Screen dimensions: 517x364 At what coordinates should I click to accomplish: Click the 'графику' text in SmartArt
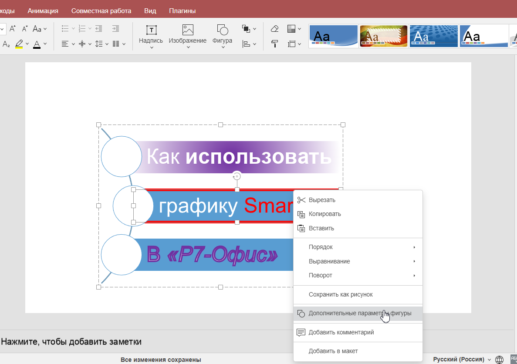[198, 206]
